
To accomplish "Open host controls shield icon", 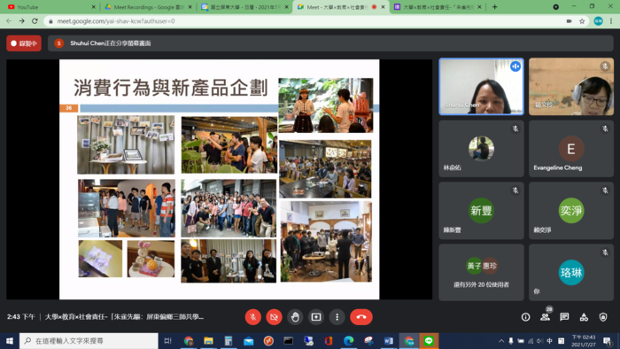I will pos(603,317).
